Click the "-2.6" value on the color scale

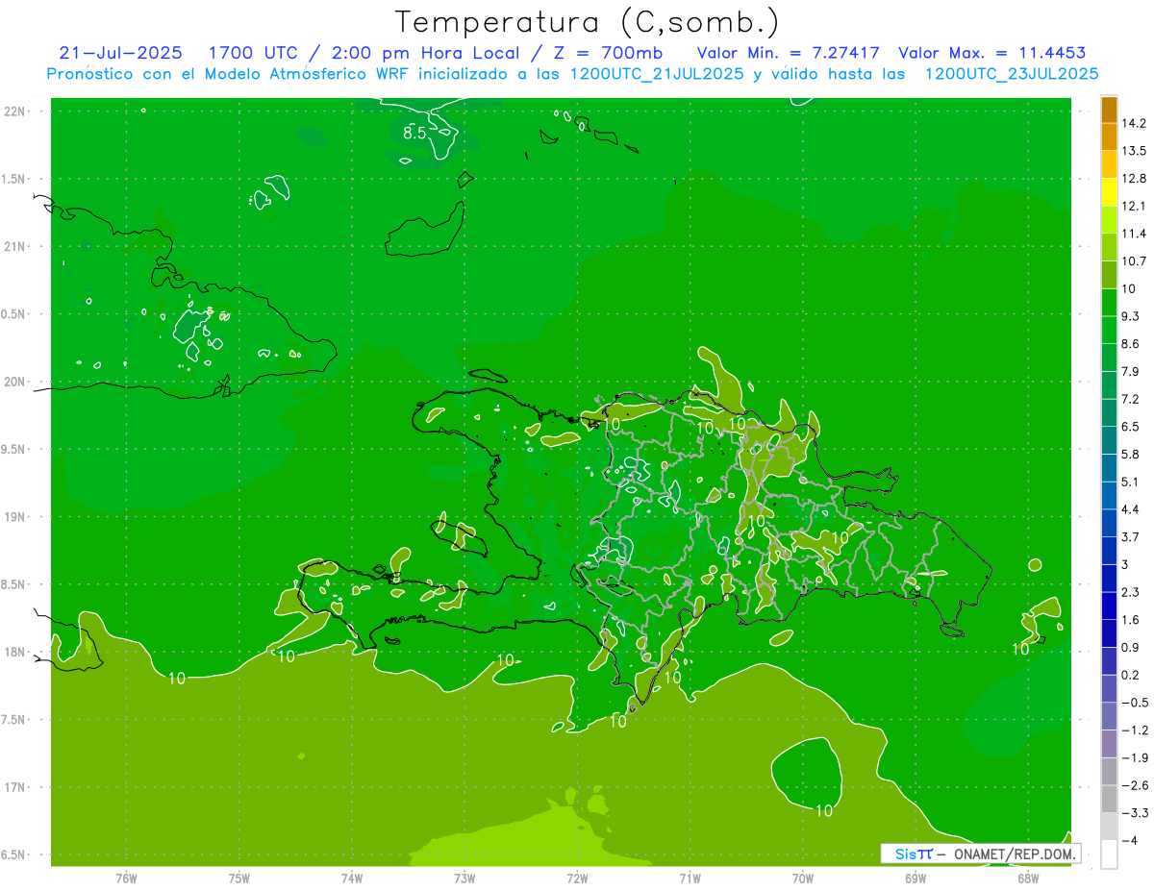point(1134,785)
